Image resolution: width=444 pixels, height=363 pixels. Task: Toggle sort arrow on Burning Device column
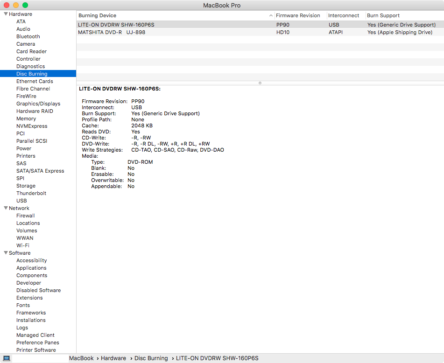coord(271,15)
